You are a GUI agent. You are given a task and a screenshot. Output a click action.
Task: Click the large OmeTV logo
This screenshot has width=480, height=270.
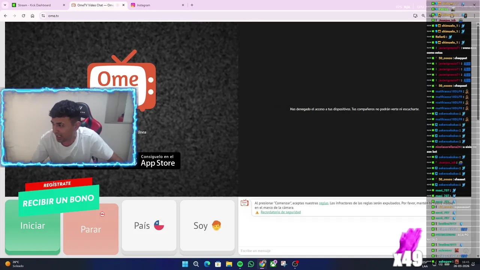pos(121,80)
